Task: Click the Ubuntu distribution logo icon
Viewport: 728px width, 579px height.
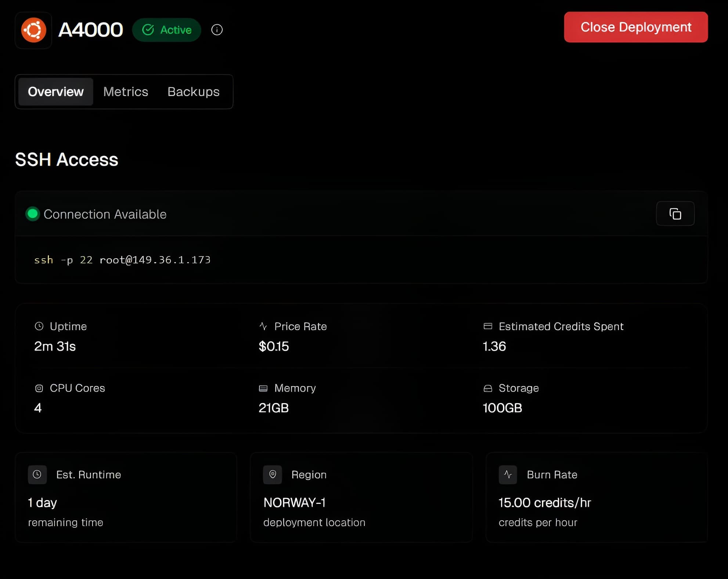Action: point(33,30)
